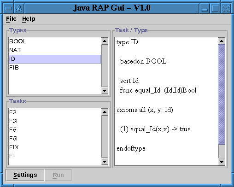This screenshot has height=187, width=234.
Task: Click the disabled Run button
Action: (x=58, y=175)
